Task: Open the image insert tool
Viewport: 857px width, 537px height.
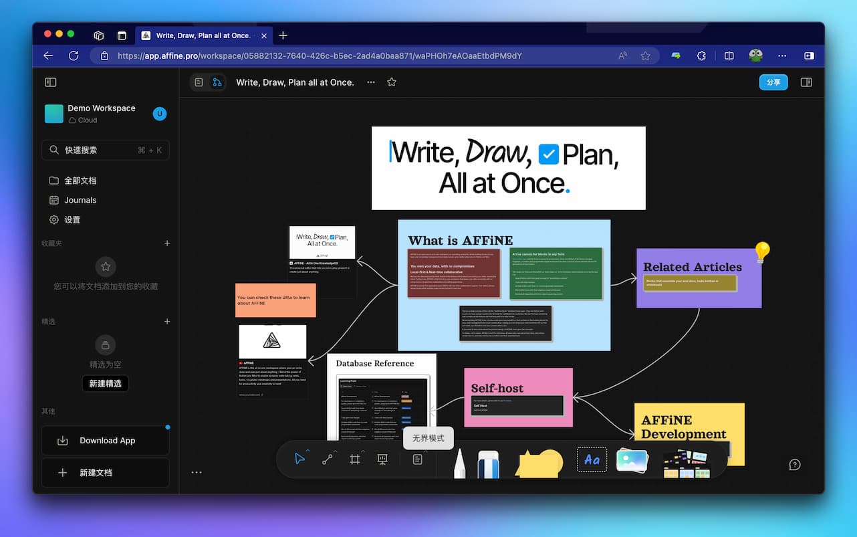Action: click(x=632, y=460)
